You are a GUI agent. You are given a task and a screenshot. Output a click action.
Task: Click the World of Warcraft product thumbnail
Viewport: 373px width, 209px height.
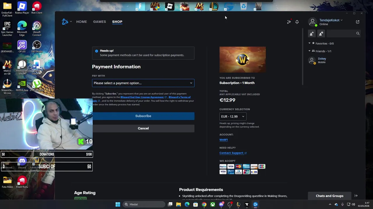[x=242, y=60]
